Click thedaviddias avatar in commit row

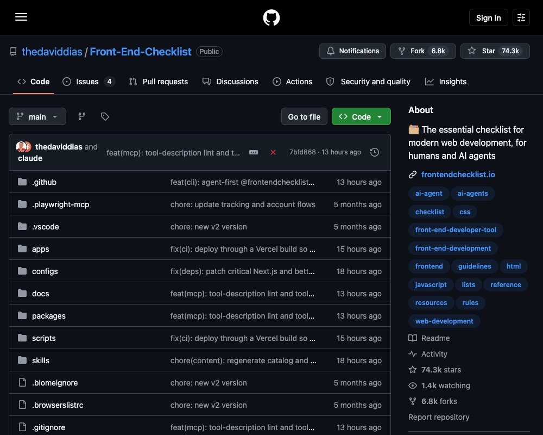pos(21,146)
